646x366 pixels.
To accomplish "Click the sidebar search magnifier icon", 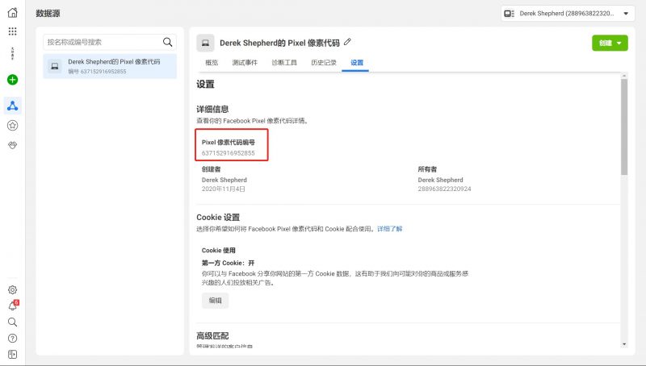I will (x=13, y=322).
